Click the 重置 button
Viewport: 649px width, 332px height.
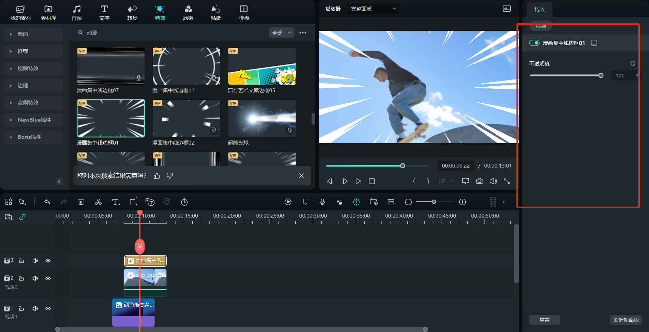(x=544, y=320)
